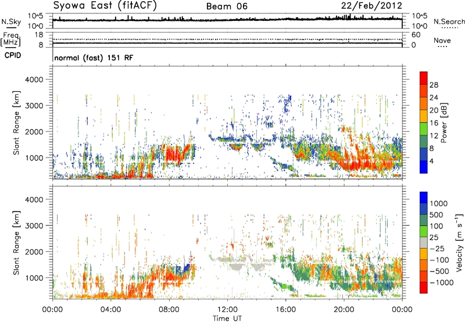Click the '4000' tick on power panel
The width and height of the screenshot is (465, 322).
click(34, 80)
